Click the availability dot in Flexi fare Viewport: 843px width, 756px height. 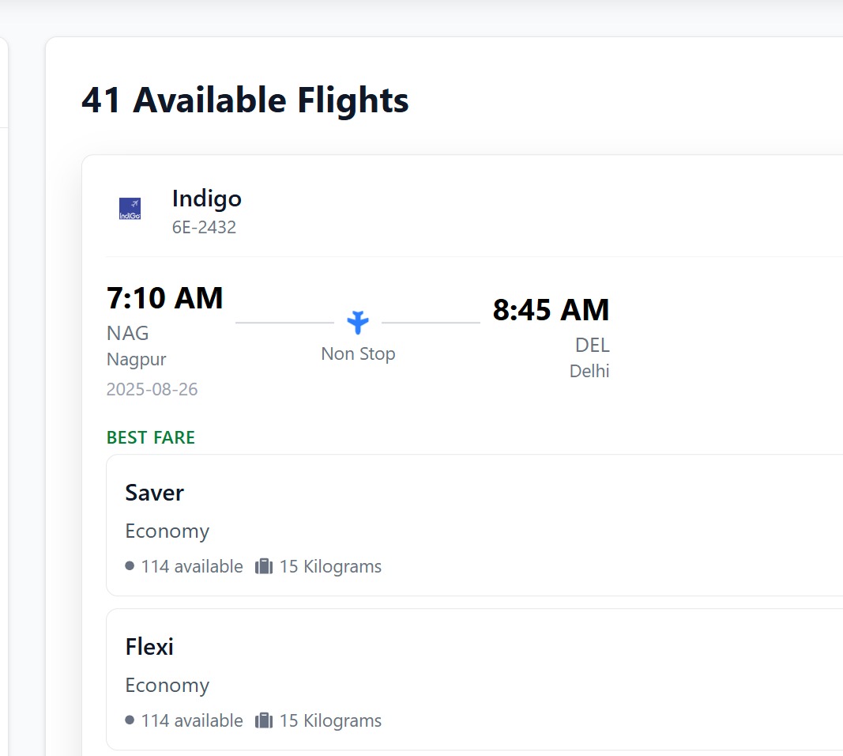pyautogui.click(x=130, y=720)
